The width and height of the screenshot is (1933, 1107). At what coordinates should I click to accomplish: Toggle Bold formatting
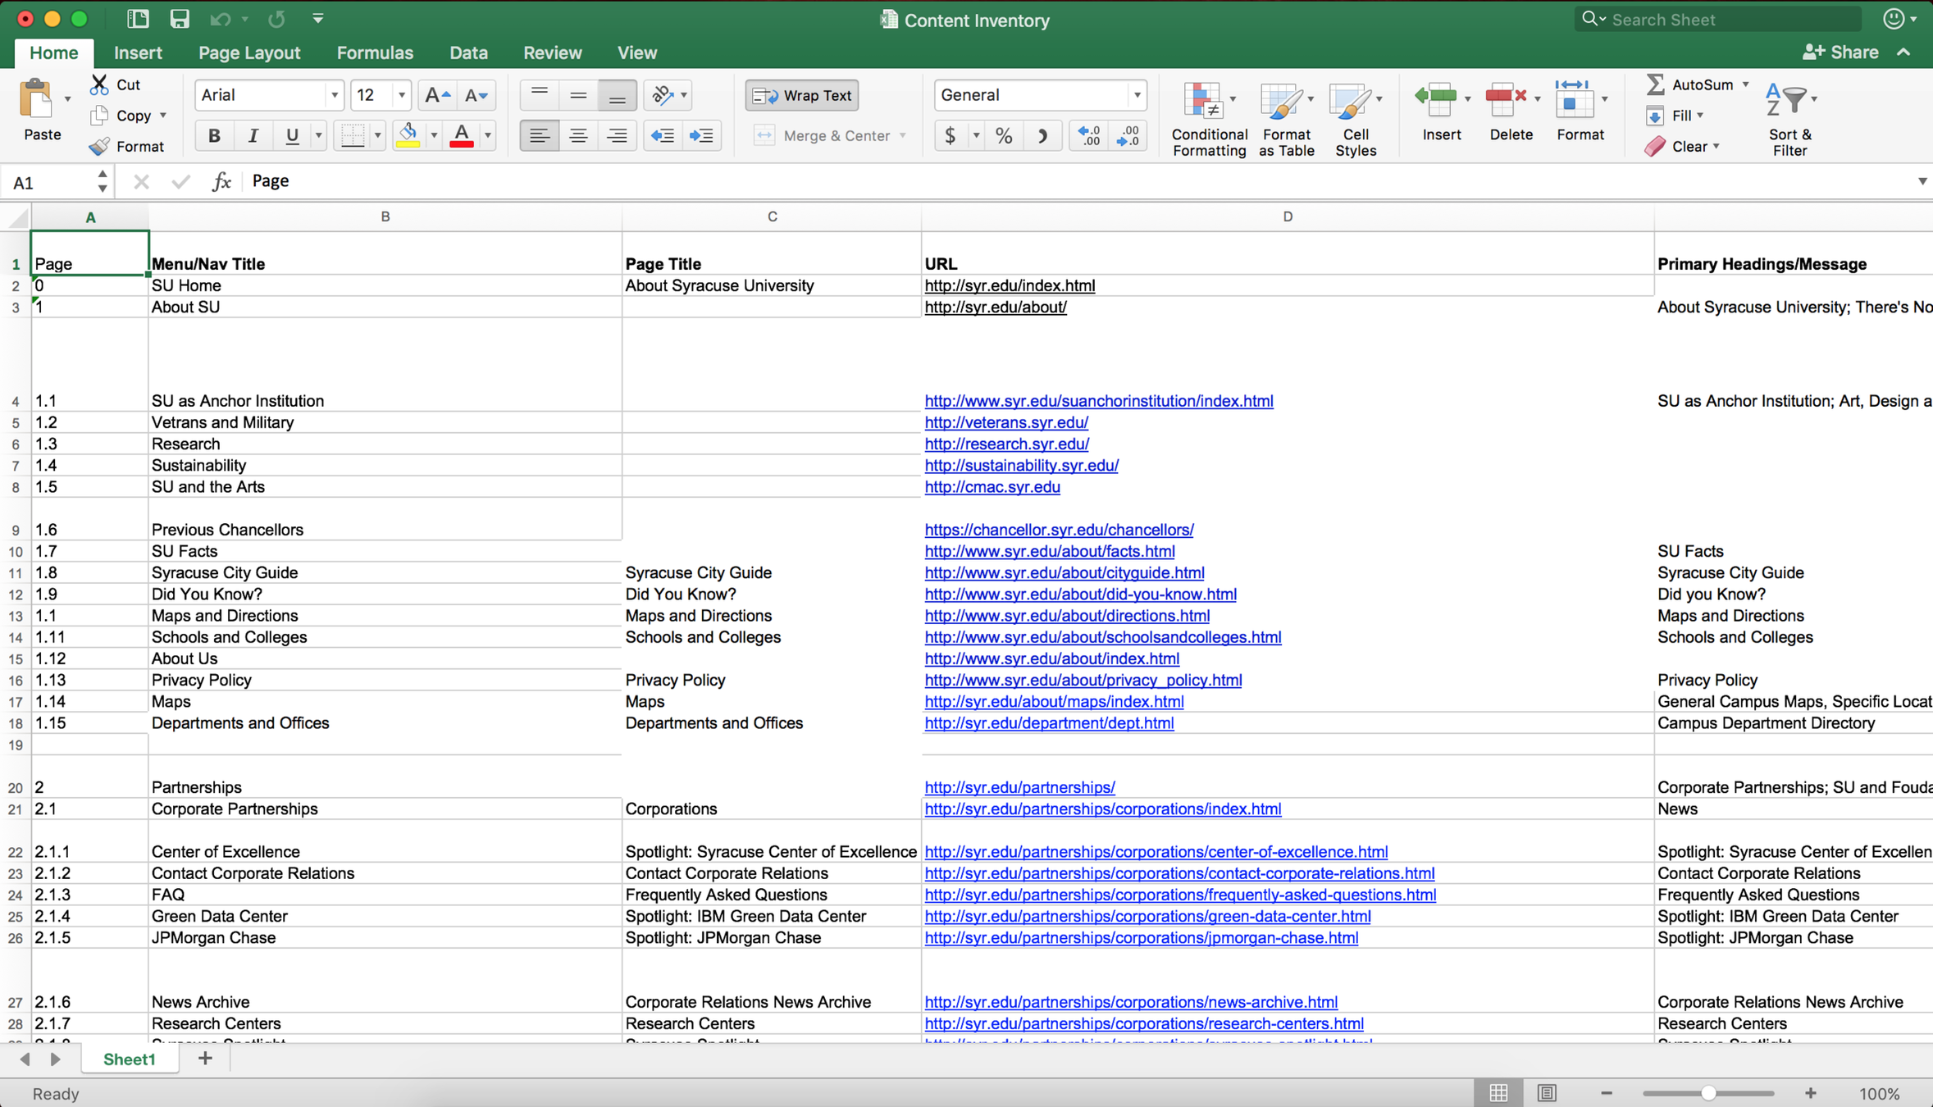(214, 136)
